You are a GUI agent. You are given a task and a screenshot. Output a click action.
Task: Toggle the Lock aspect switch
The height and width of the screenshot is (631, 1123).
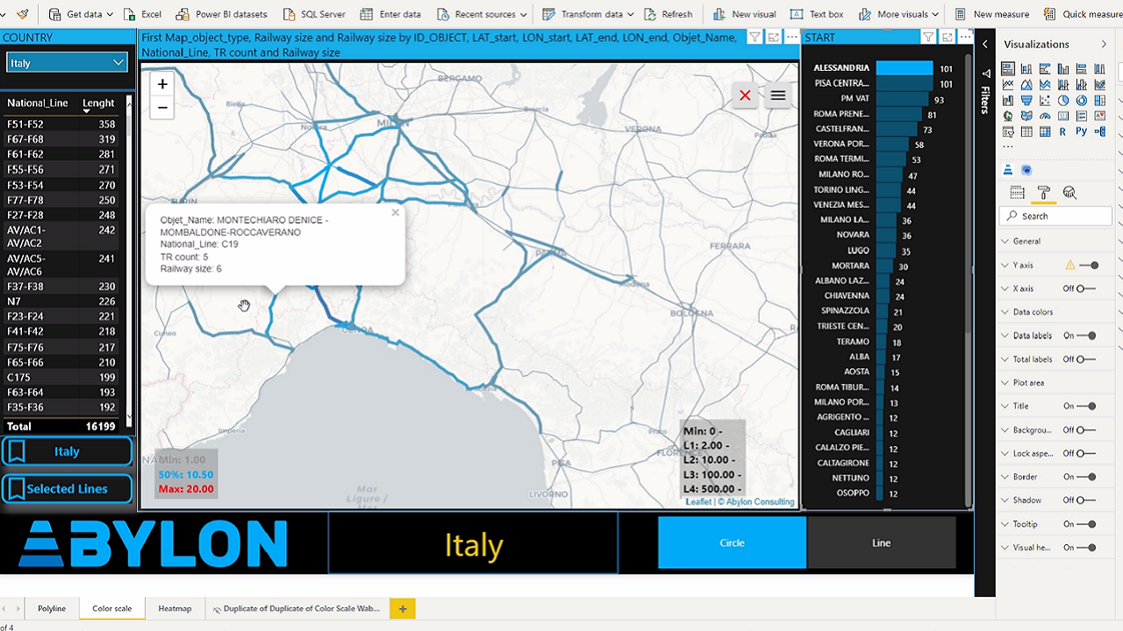tap(1086, 453)
